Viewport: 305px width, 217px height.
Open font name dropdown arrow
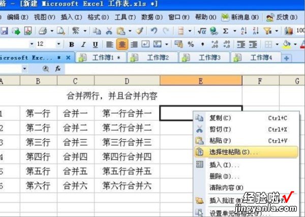tap(32, 44)
